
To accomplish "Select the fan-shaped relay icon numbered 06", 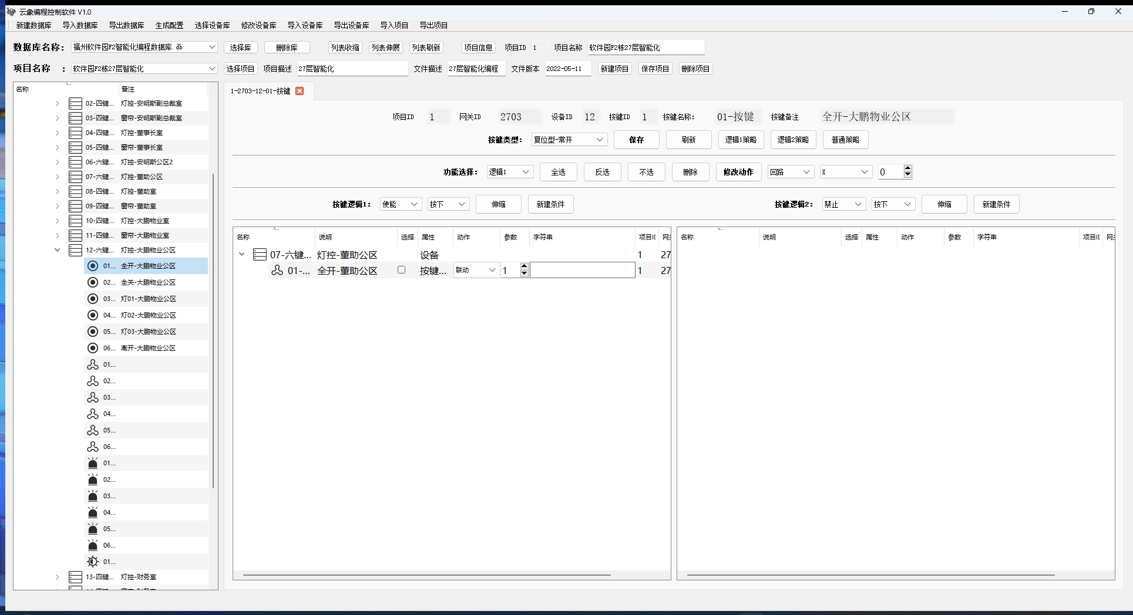I will point(93,447).
